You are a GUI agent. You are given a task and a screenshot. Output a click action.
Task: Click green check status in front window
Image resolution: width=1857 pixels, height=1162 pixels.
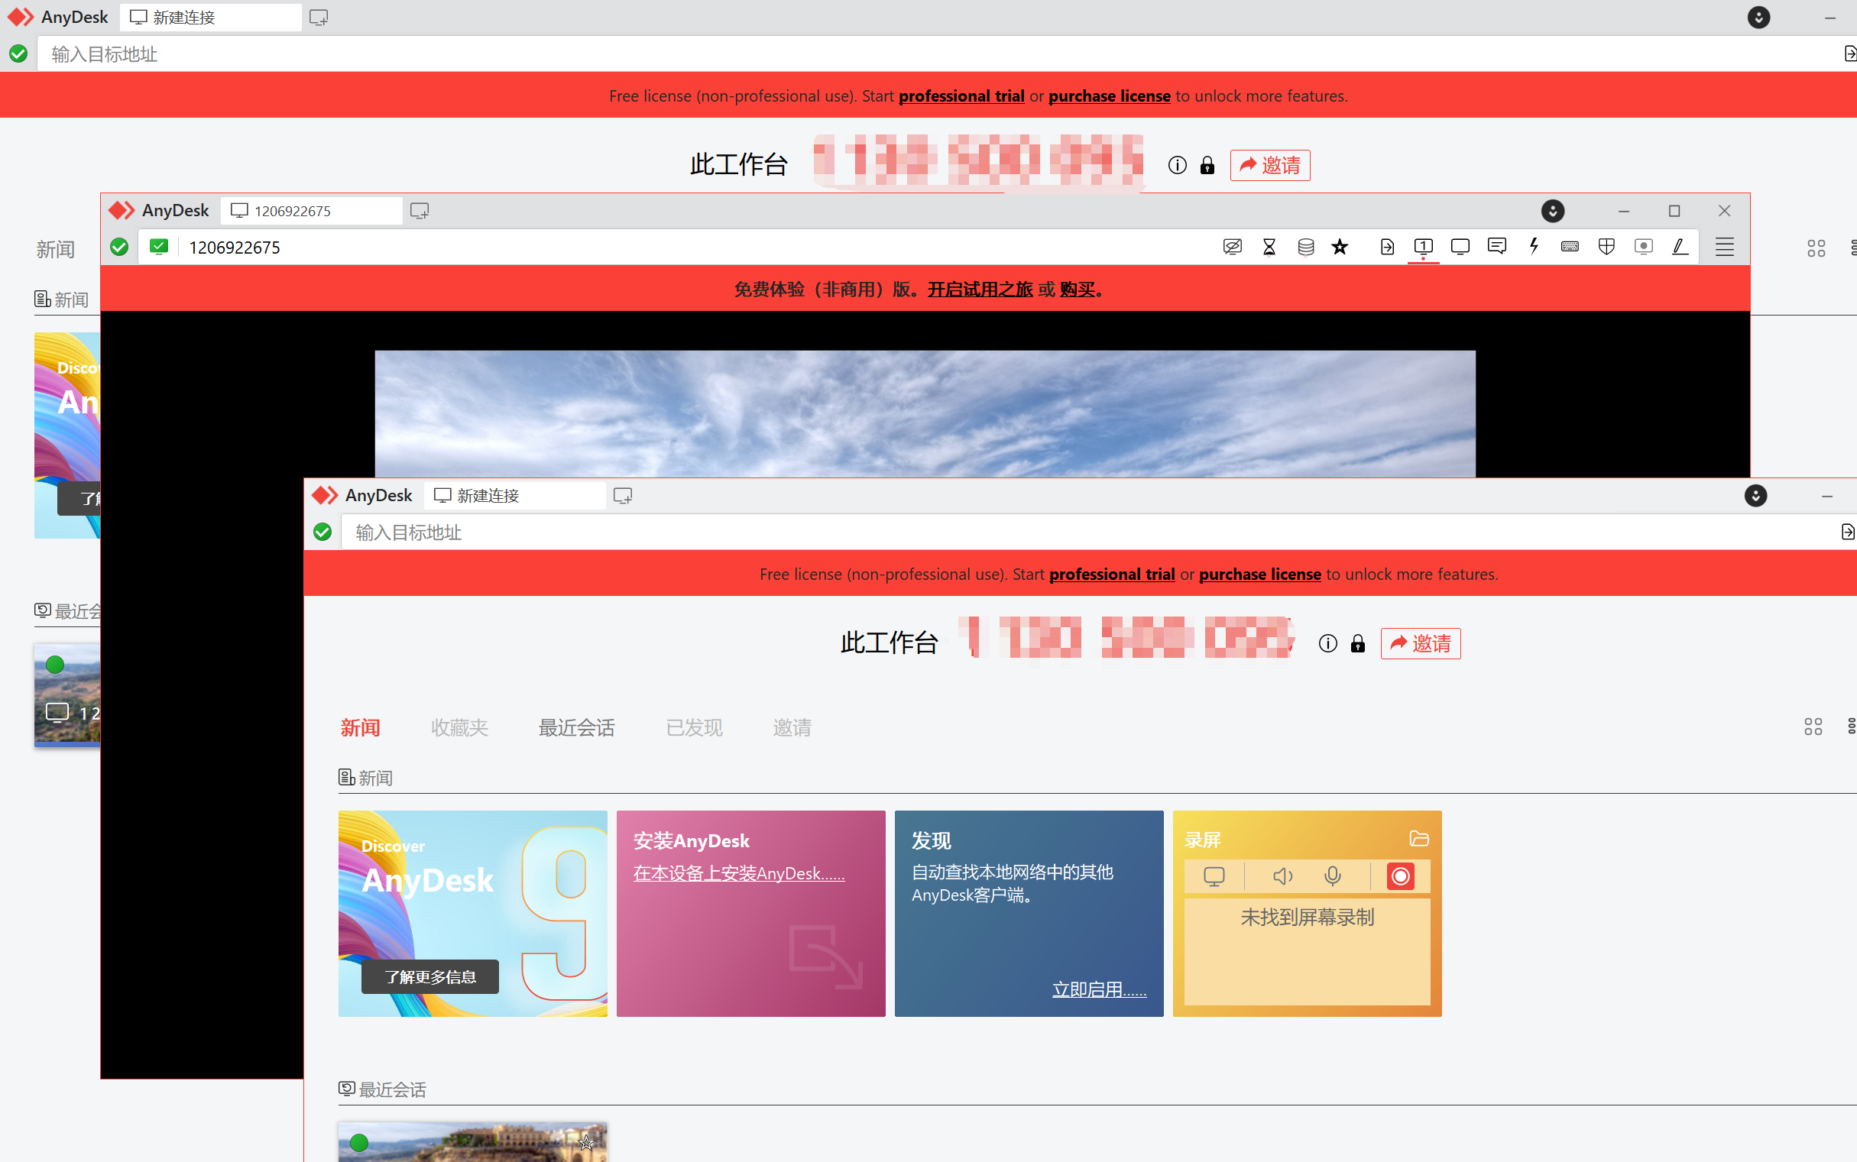point(322,532)
